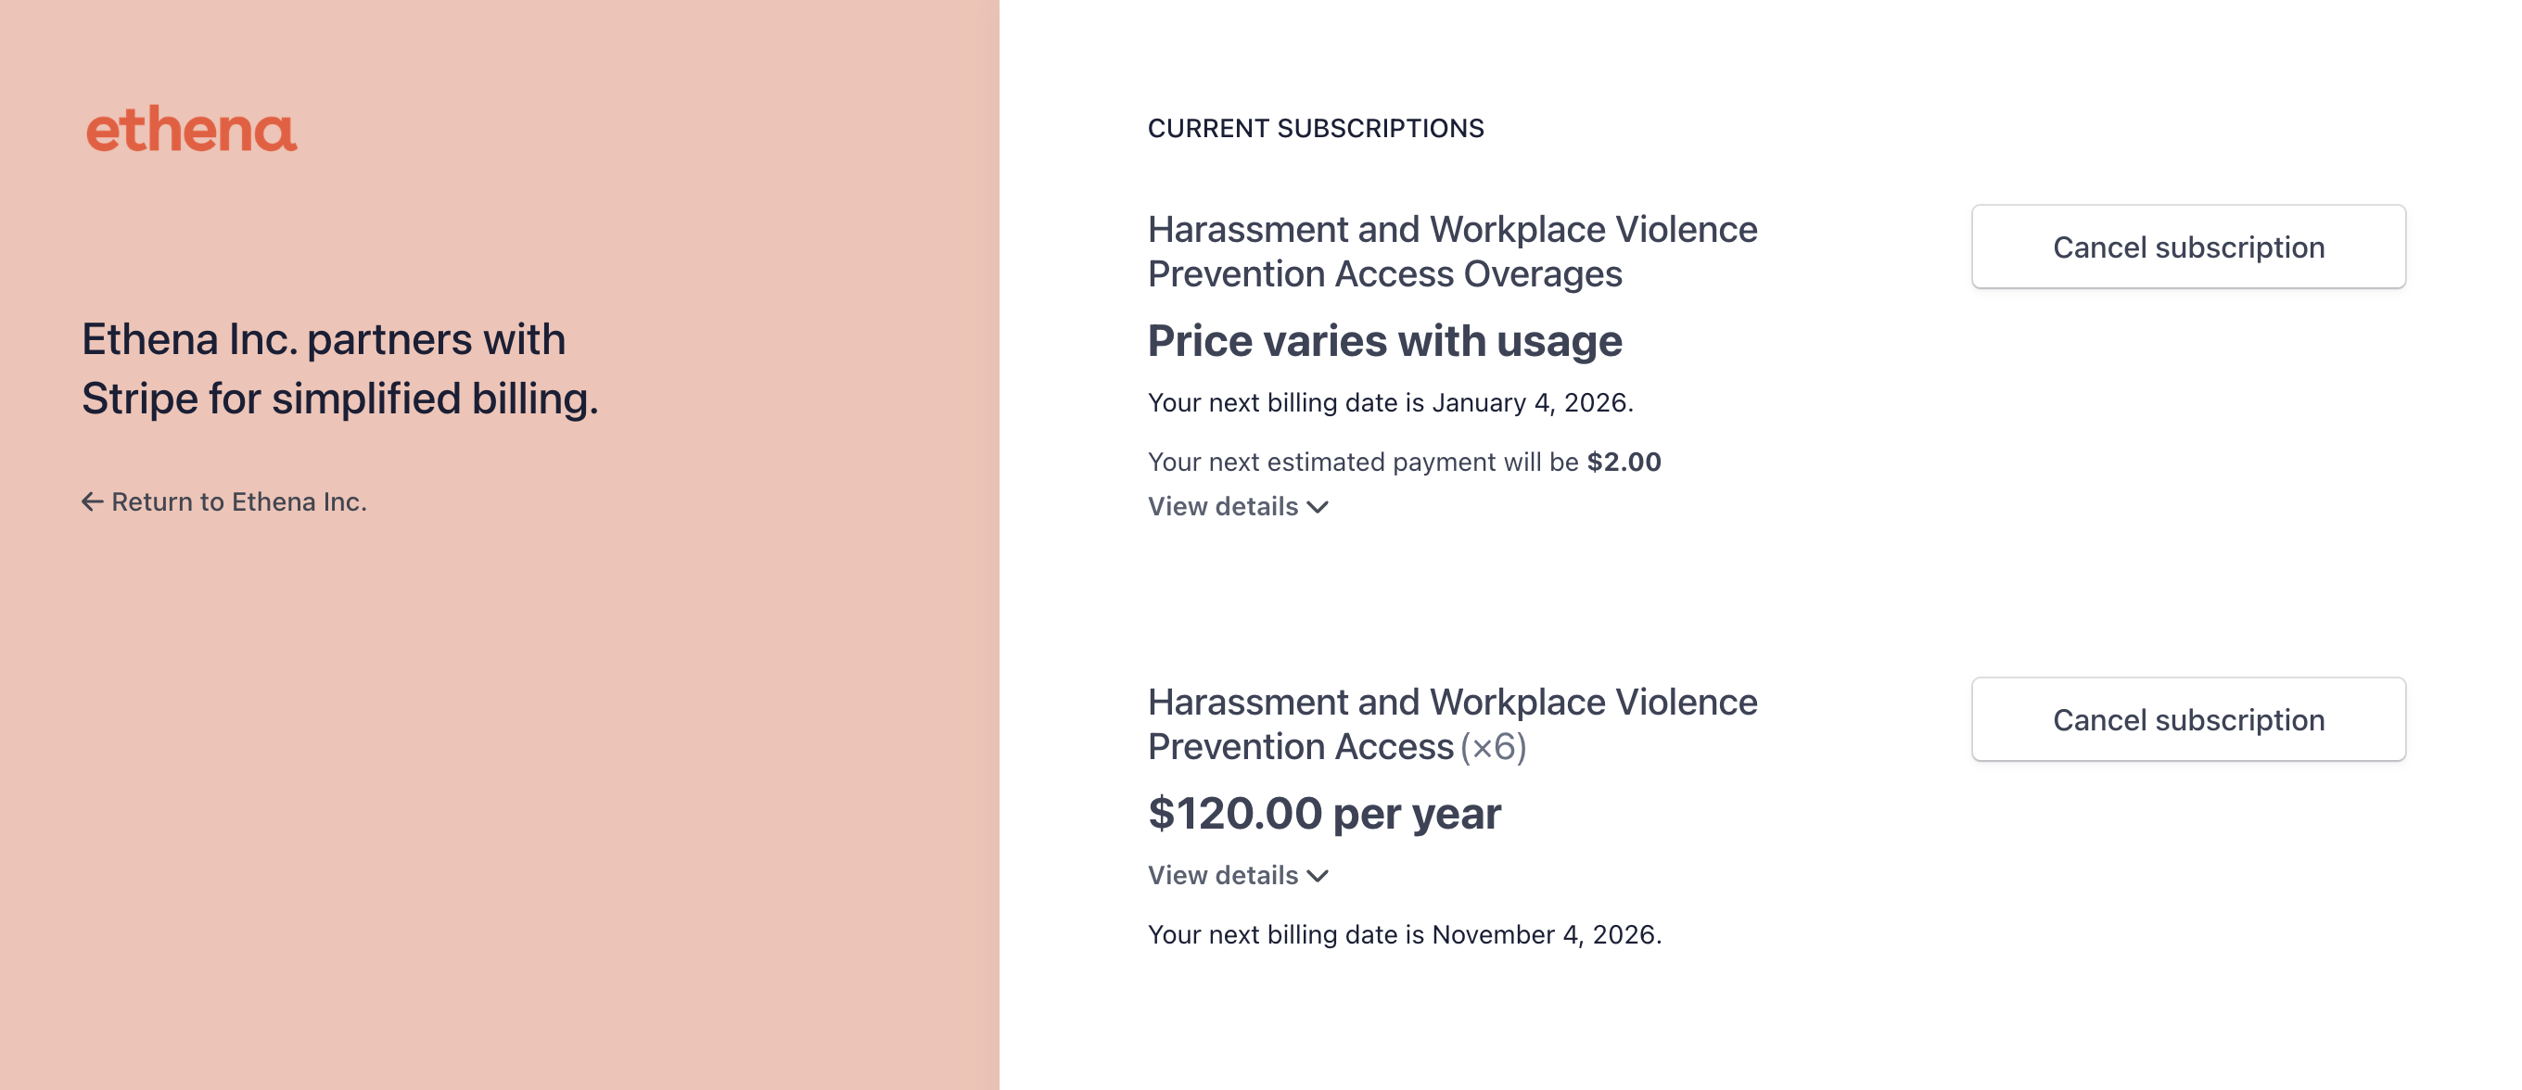Click the "partners with Stripe" headline

pyautogui.click(x=338, y=369)
